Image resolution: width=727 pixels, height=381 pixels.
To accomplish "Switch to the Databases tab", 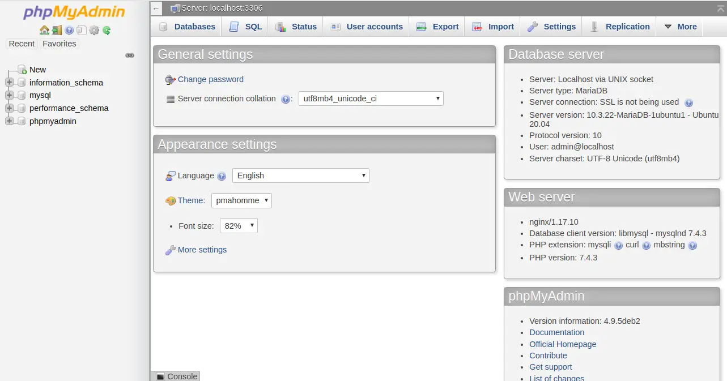I will (188, 27).
